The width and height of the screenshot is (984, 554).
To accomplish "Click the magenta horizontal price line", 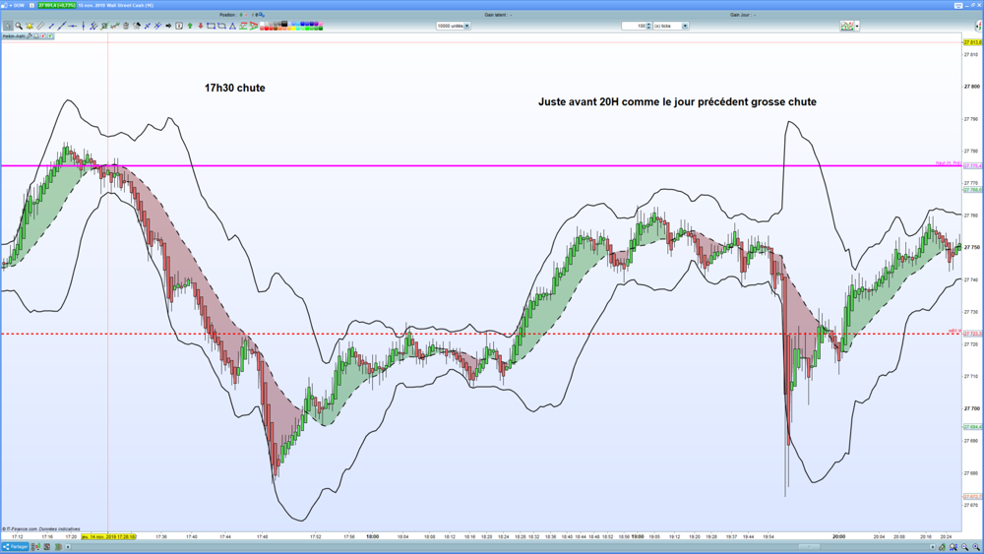I will (481, 165).
